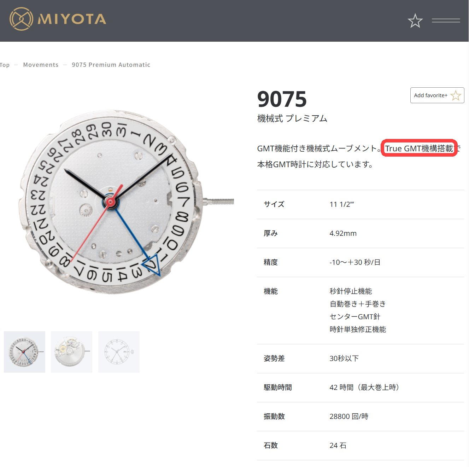Image resolution: width=469 pixels, height=467 pixels.
Task: Click the 時針単独修正機能 feature line
Action: click(x=358, y=329)
